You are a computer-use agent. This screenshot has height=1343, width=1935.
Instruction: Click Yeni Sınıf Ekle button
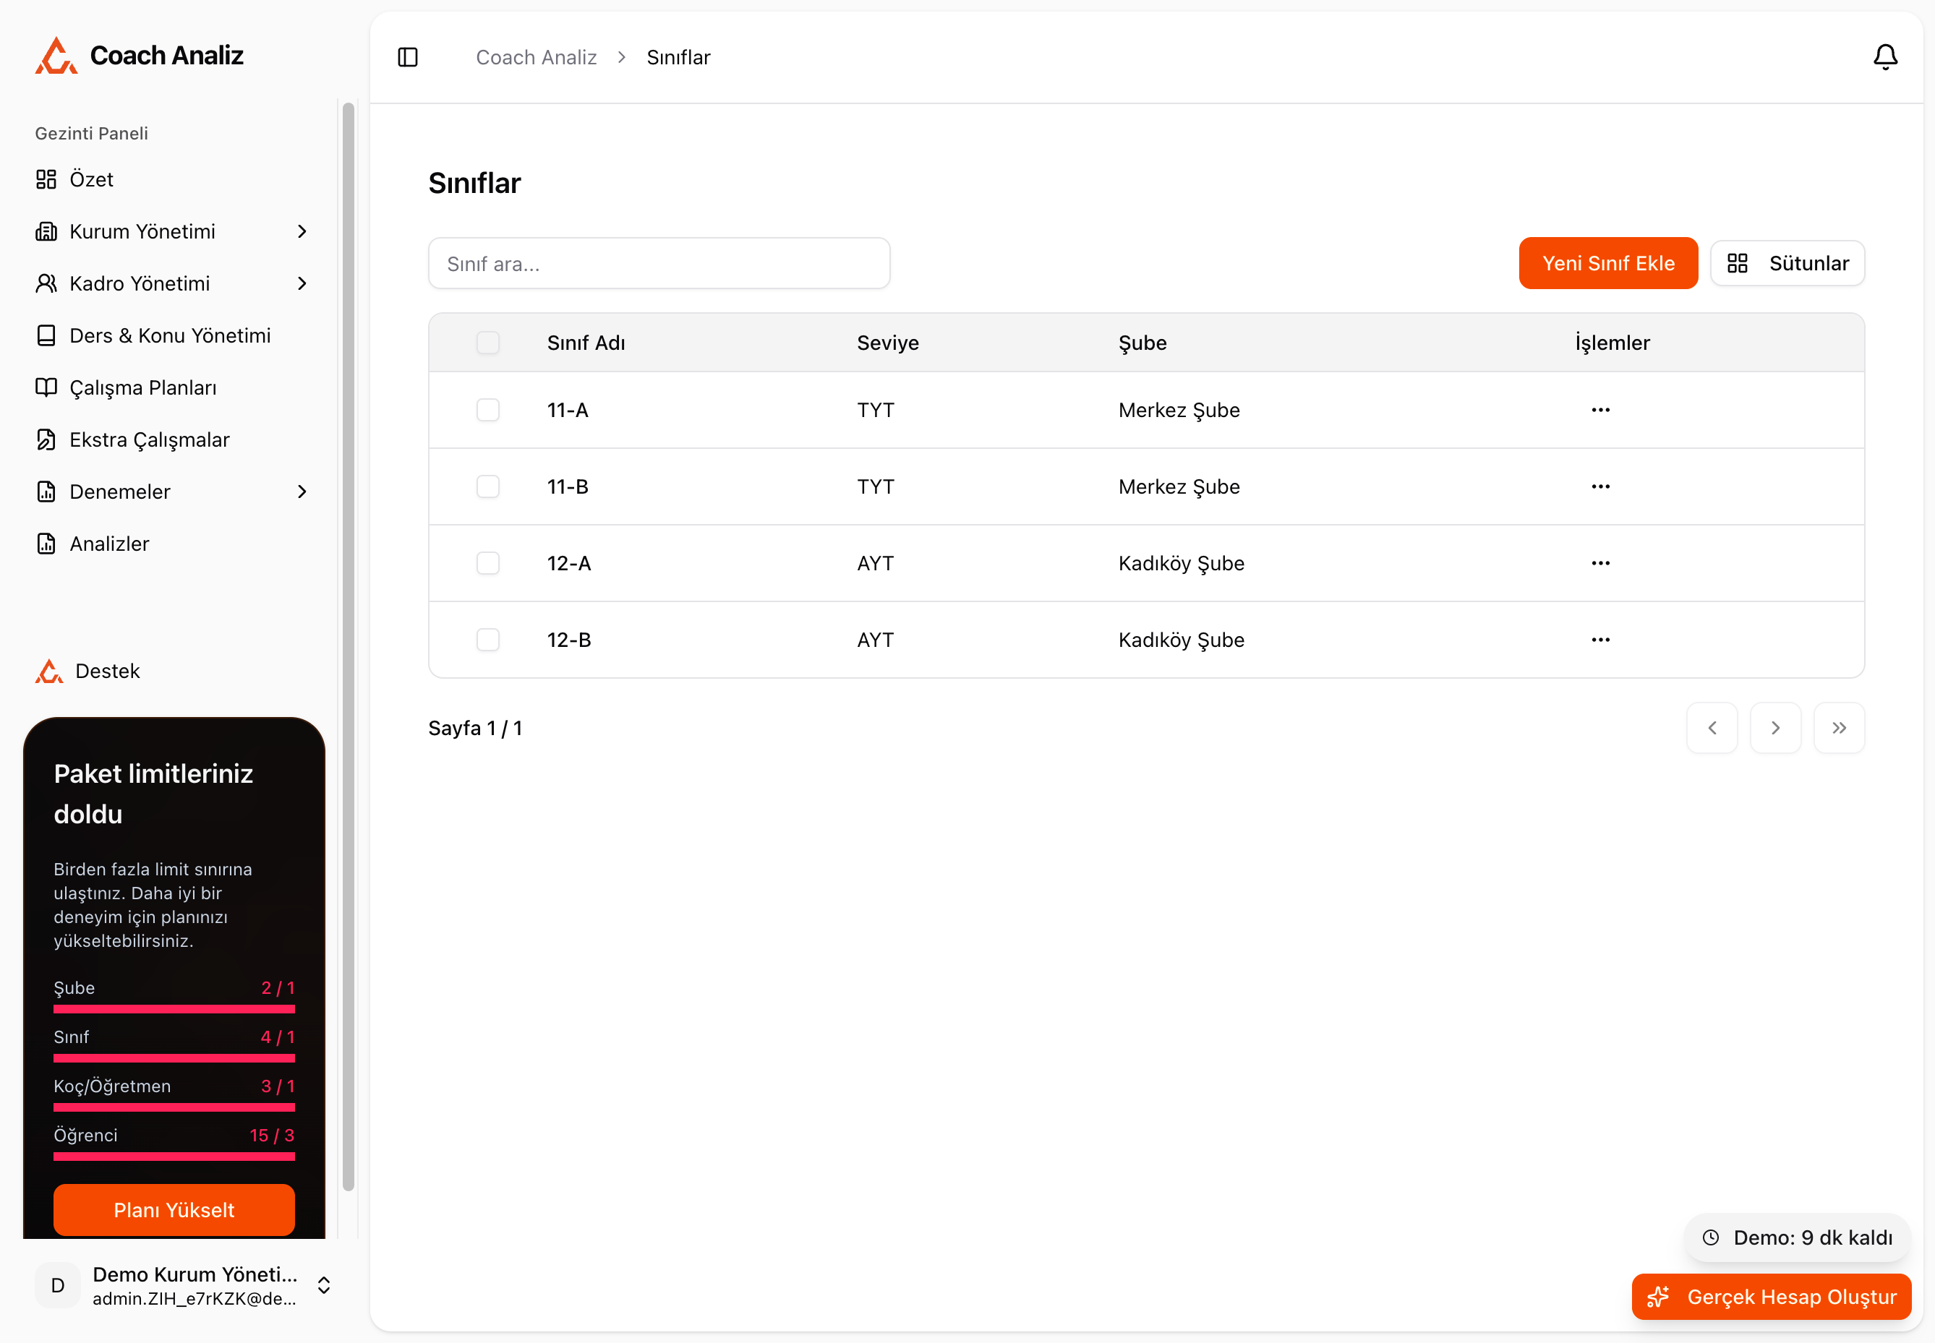click(1607, 263)
